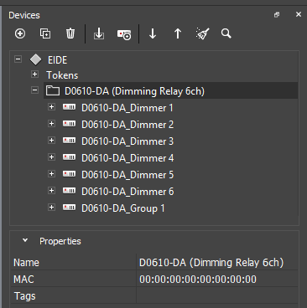Click the device icon of Dimmer 6
307x308 pixels.
[x=69, y=191]
